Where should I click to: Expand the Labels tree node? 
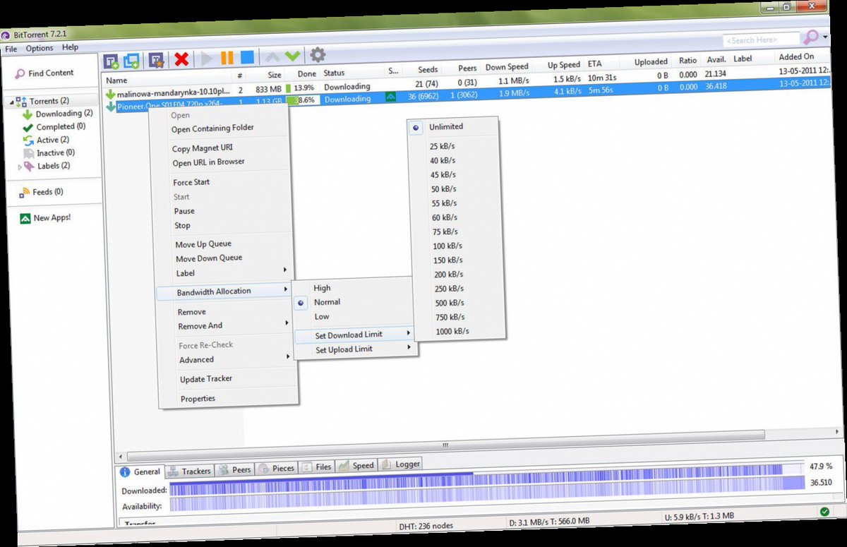point(20,167)
